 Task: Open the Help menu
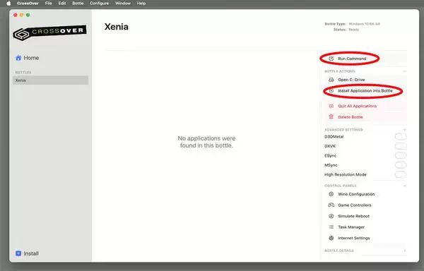[x=141, y=4]
